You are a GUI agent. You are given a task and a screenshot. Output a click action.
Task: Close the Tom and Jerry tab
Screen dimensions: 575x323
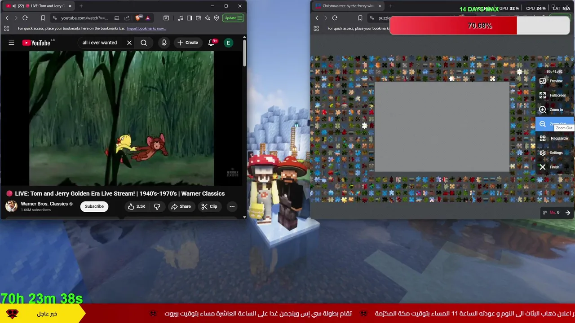click(70, 6)
